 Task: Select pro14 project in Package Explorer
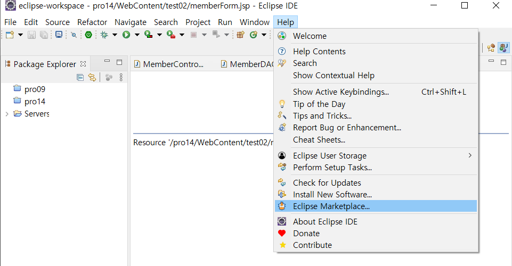point(29,102)
